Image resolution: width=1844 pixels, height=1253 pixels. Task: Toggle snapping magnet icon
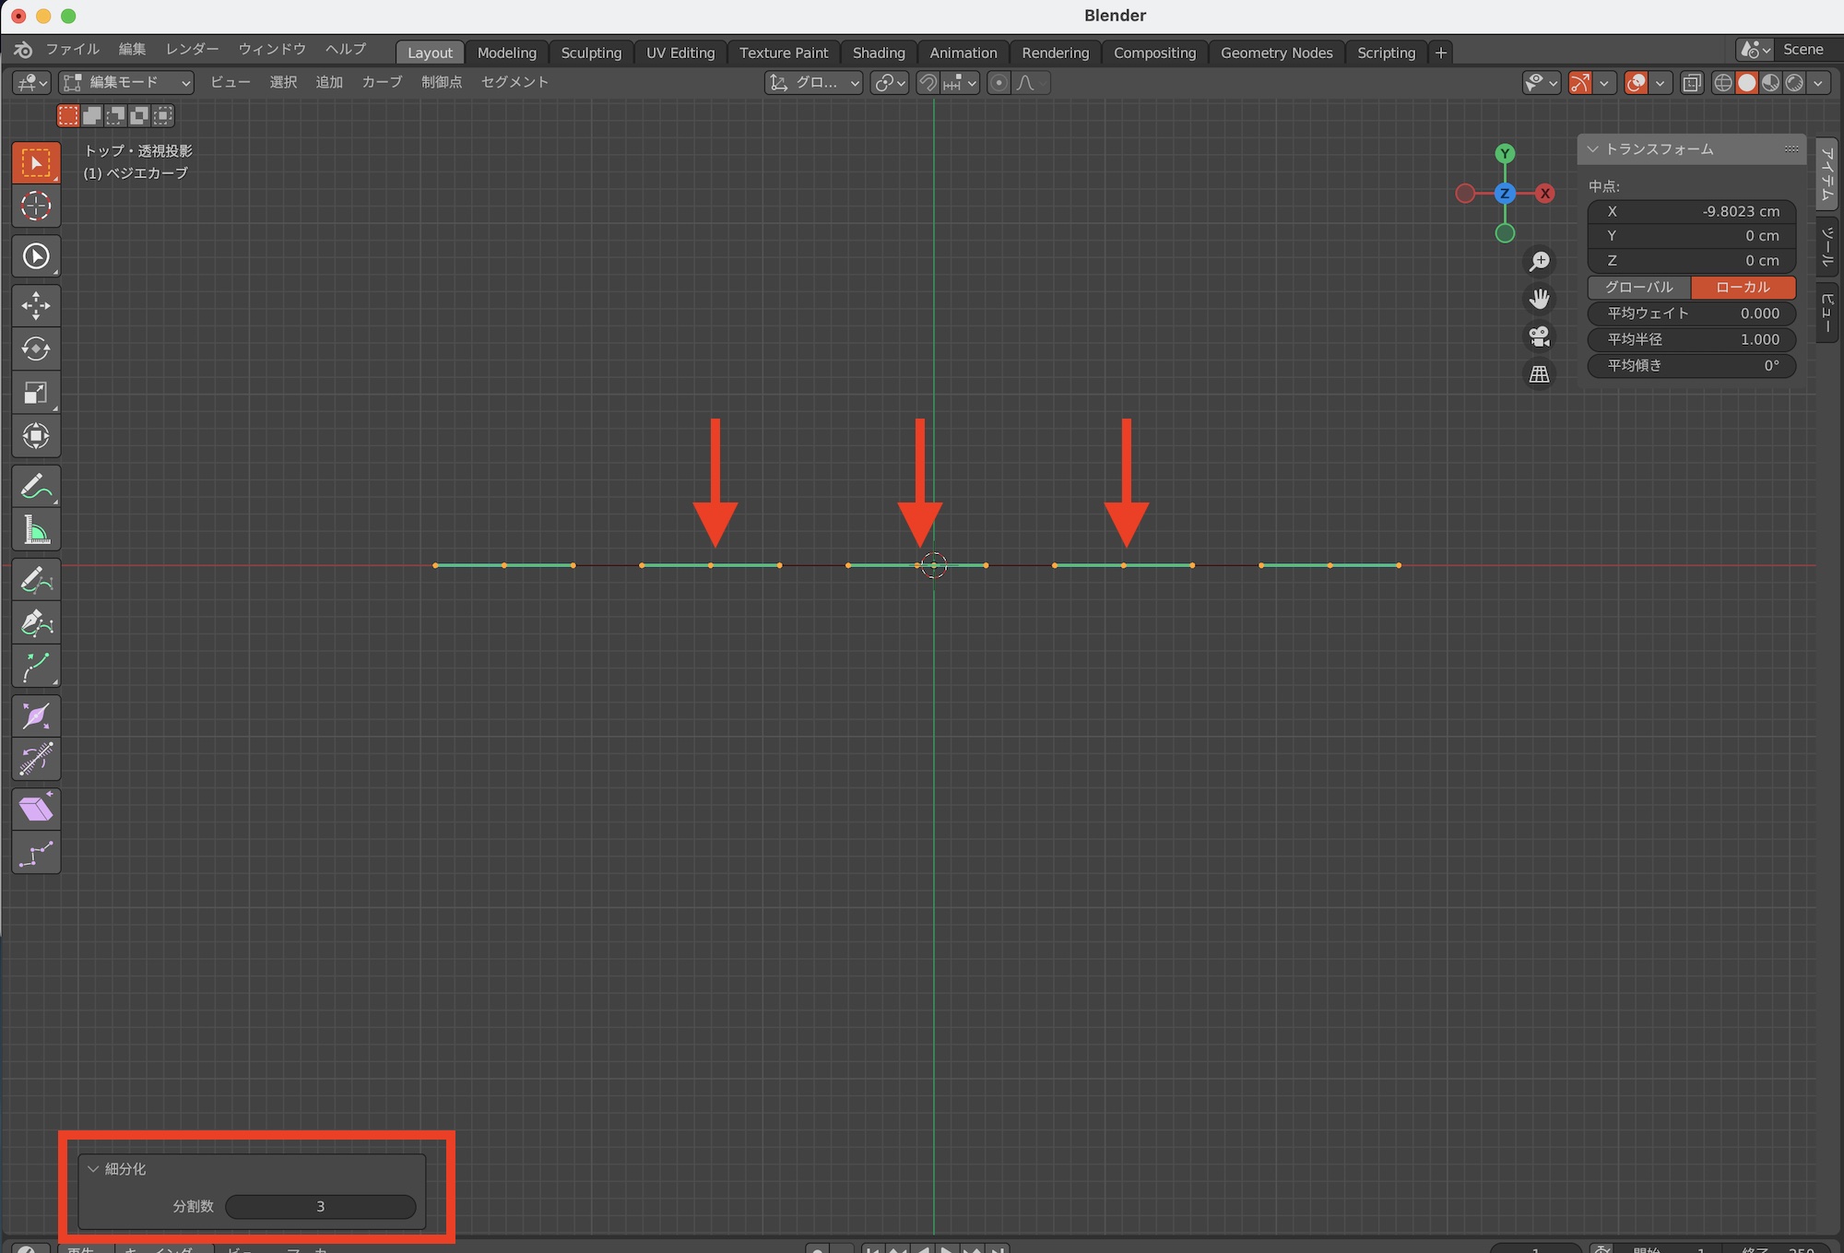928,83
